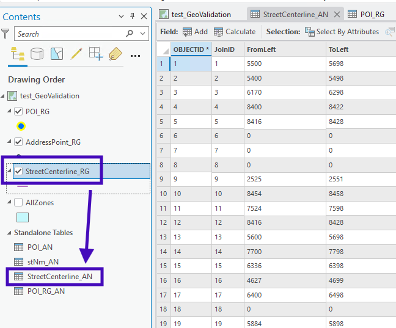Image resolution: width=396 pixels, height=328 pixels.
Task: Uncheck the POI_RG layer visibility
Action: (18, 111)
